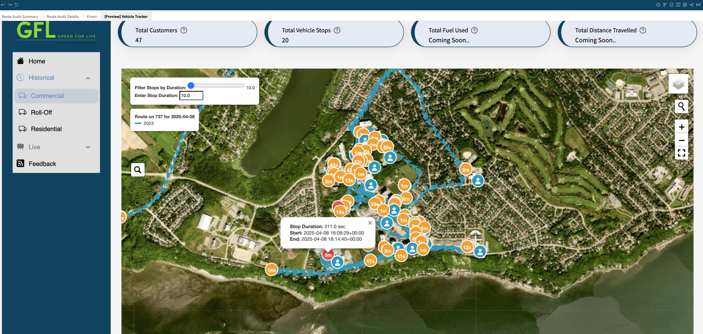This screenshot has width=703, height=334.
Task: Click the Total Customers help icon
Action: tap(184, 30)
